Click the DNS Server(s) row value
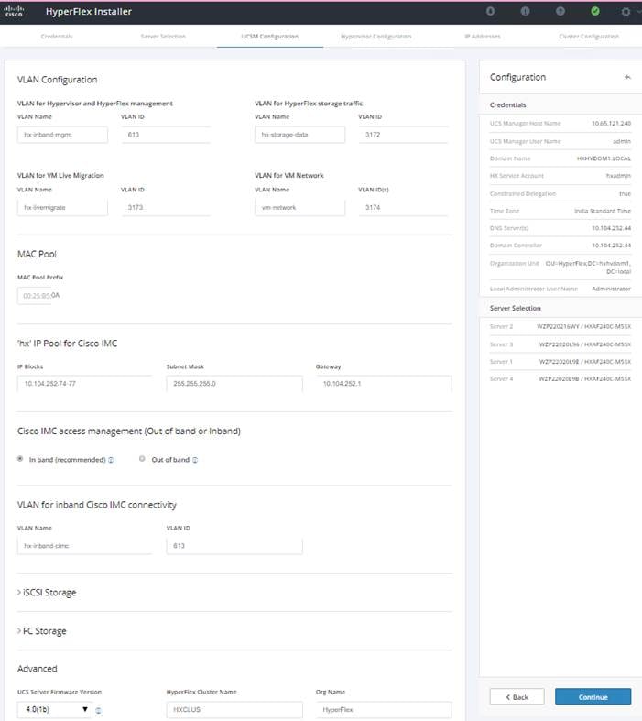The image size is (642, 721). coord(611,228)
